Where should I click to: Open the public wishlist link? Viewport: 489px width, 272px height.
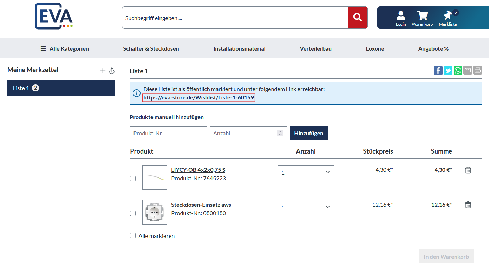click(x=198, y=98)
